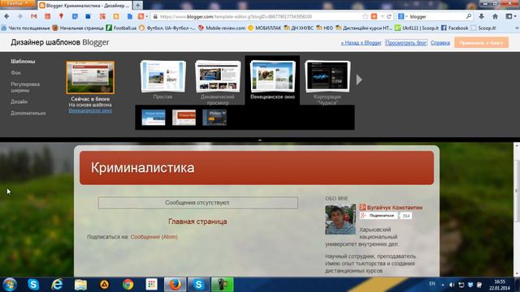Viewport: 520px width, 292px height.
Task: Select the orange-red template variant thumbnail
Action: pyautogui.click(x=184, y=118)
